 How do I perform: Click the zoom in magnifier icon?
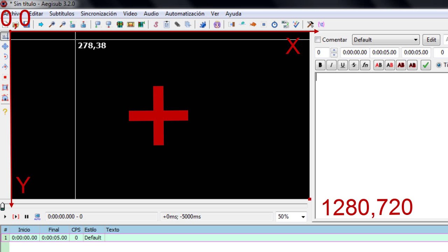coord(52,24)
